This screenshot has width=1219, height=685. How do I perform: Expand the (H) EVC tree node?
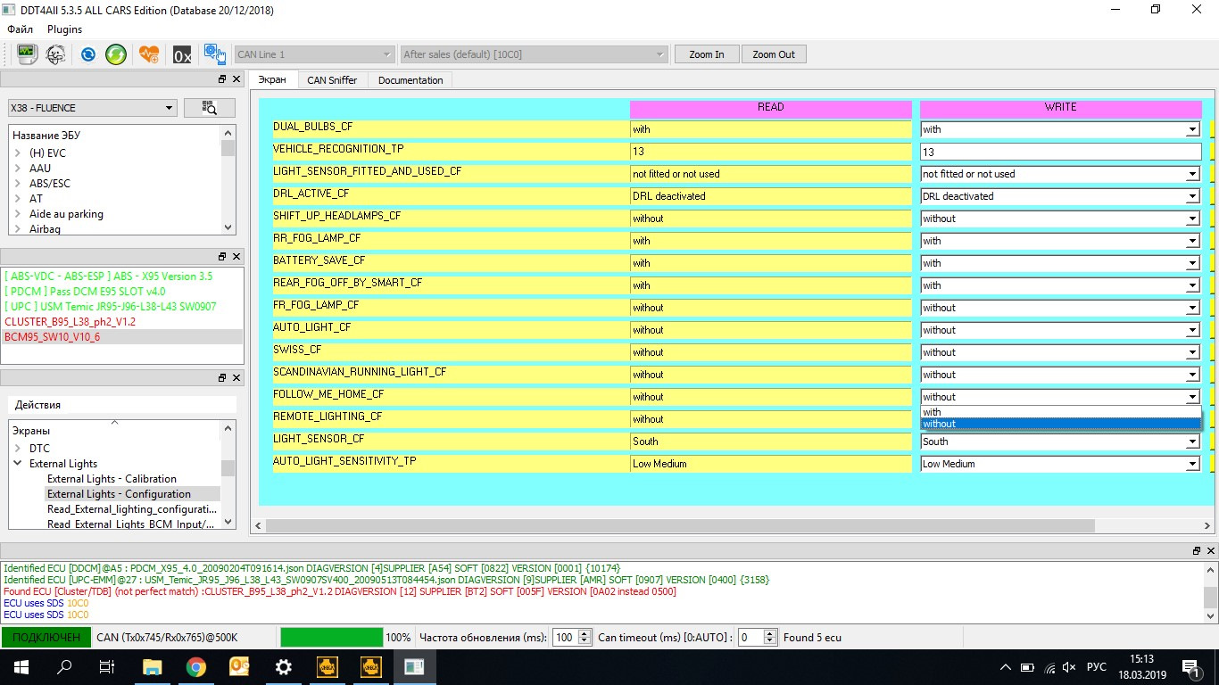coord(17,153)
